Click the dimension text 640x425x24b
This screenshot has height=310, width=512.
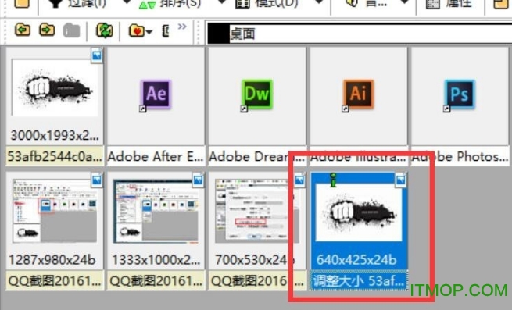click(356, 260)
